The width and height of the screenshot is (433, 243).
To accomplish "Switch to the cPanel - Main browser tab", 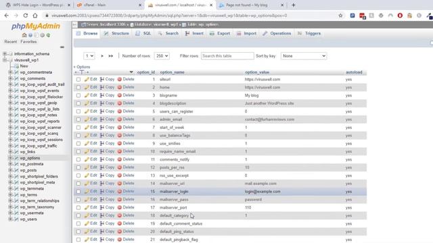I will tap(108, 5).
